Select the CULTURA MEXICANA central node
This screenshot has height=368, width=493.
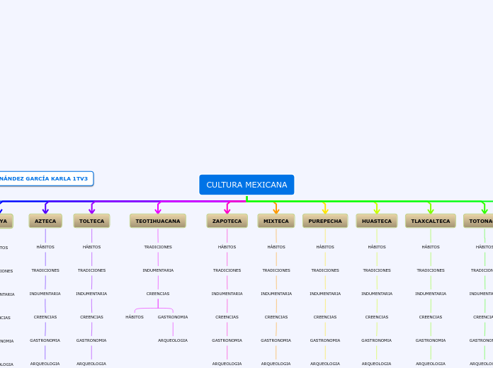[246, 185]
